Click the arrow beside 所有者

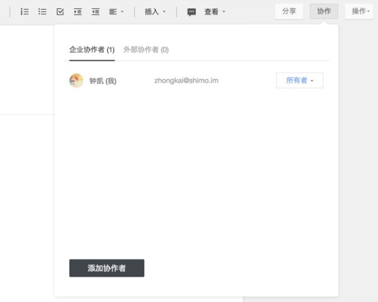tap(312, 81)
